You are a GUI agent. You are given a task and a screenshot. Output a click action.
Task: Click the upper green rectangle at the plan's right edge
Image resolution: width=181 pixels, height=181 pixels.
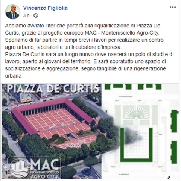coord(174,121)
